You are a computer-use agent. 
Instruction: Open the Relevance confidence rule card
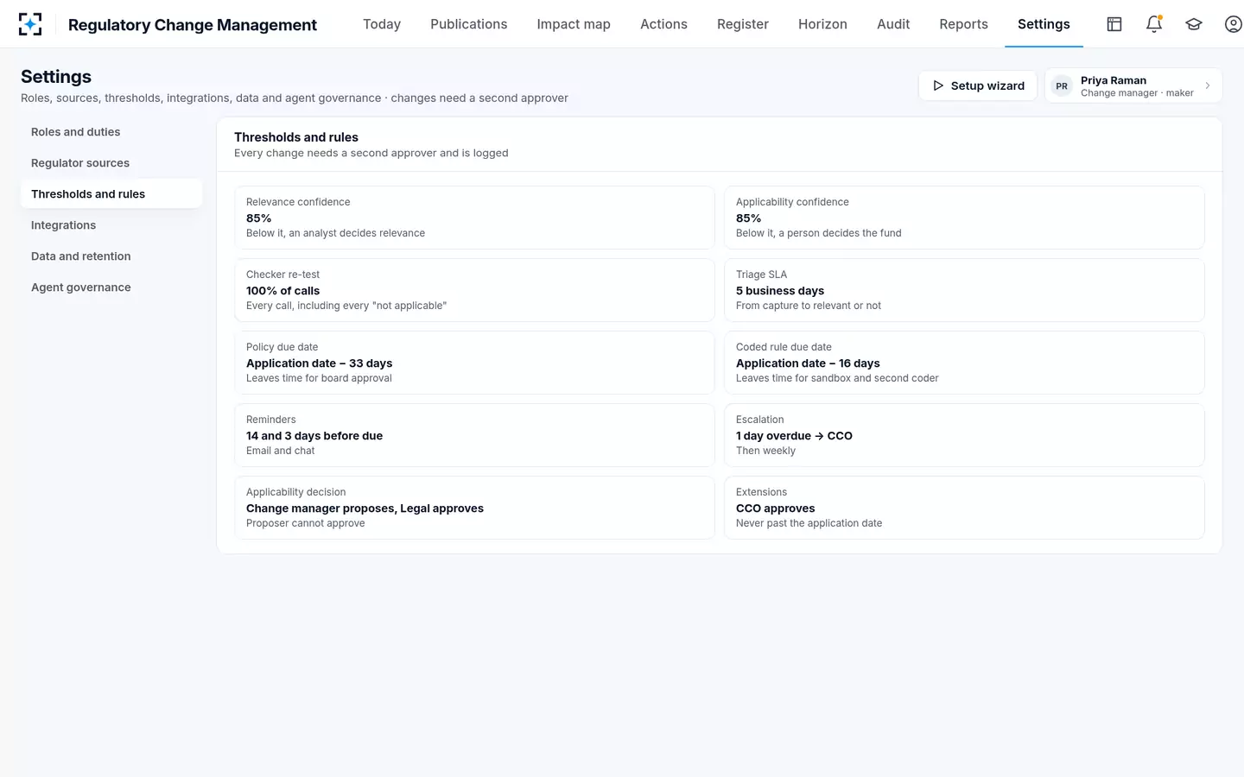(x=474, y=218)
